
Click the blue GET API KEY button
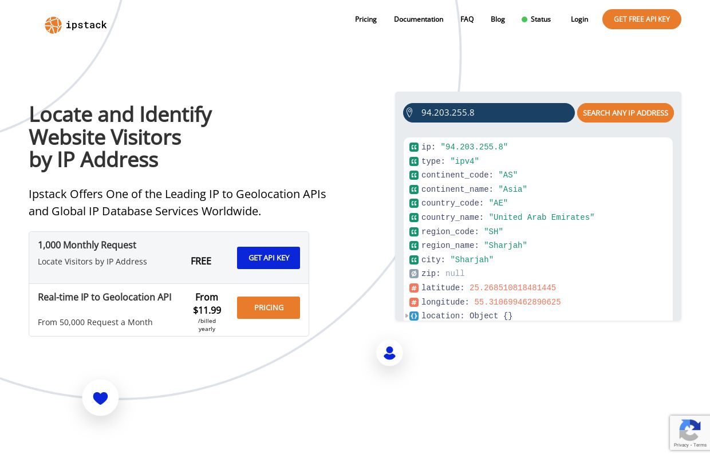[269, 258]
